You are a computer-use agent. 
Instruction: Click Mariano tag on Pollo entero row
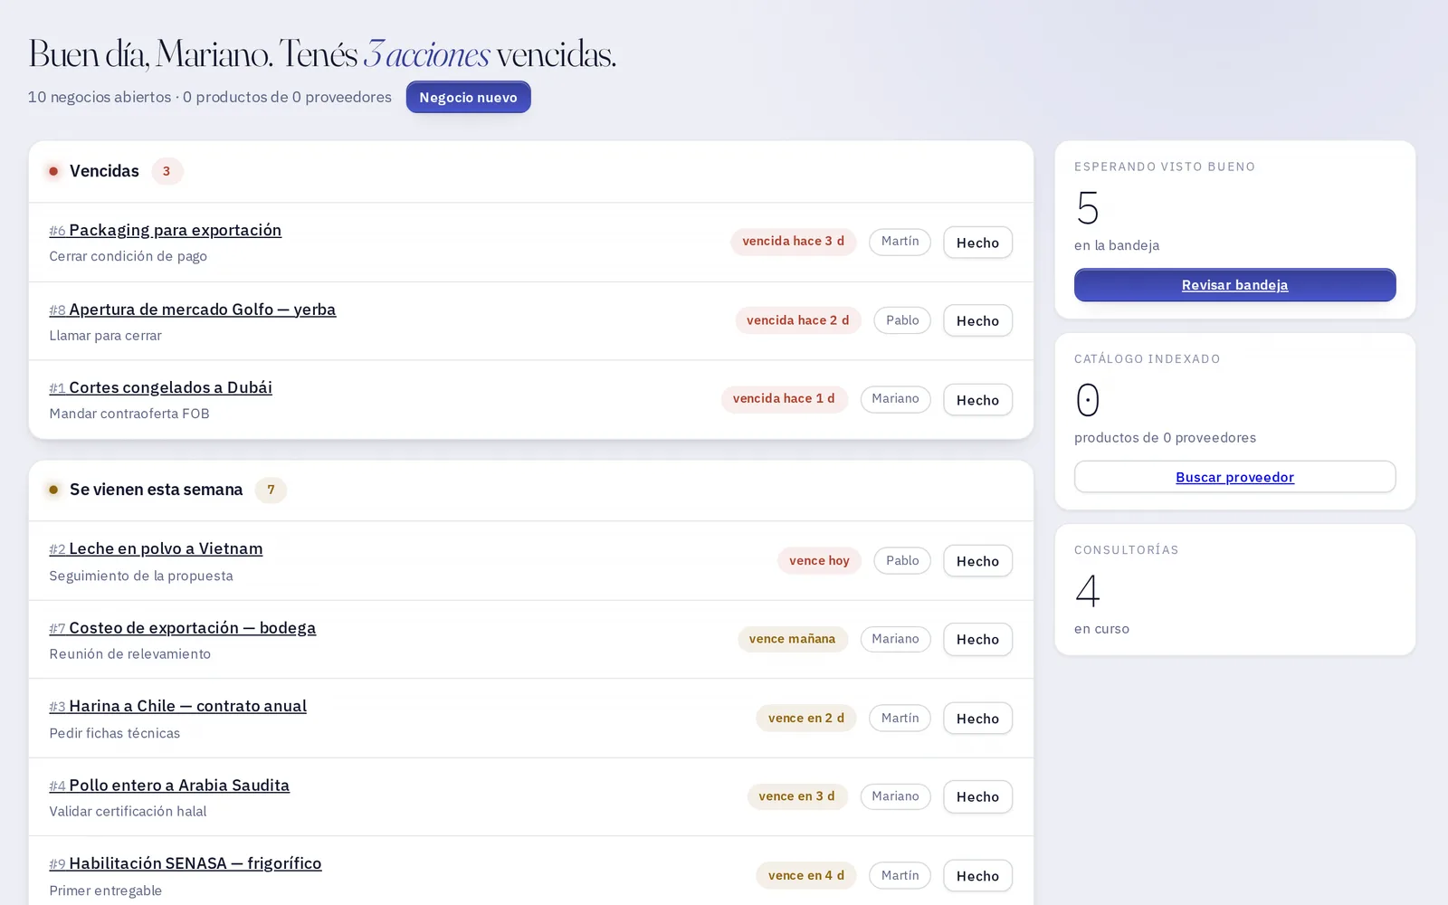point(895,796)
